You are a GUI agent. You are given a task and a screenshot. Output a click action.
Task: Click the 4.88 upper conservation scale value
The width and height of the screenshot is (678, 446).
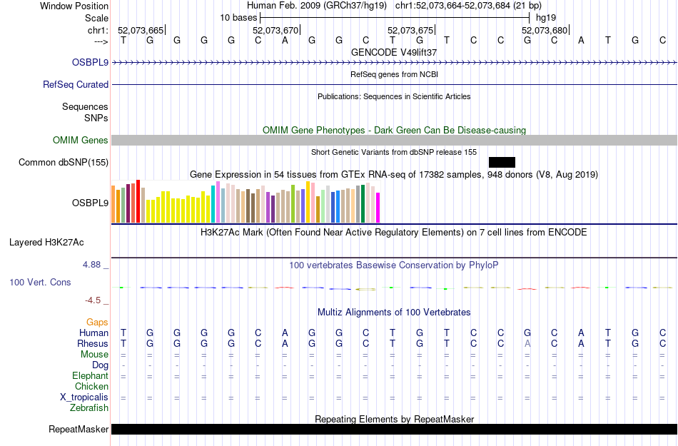(91, 265)
